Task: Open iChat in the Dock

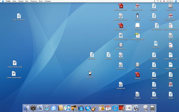Action: [54, 108]
